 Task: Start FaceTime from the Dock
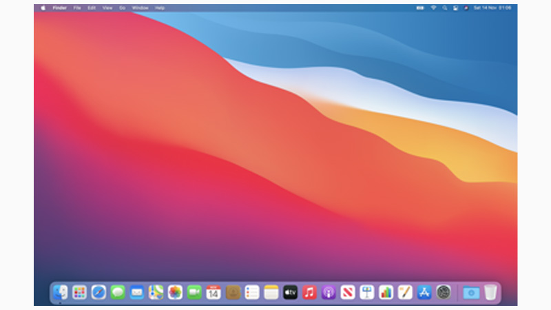tap(194, 292)
